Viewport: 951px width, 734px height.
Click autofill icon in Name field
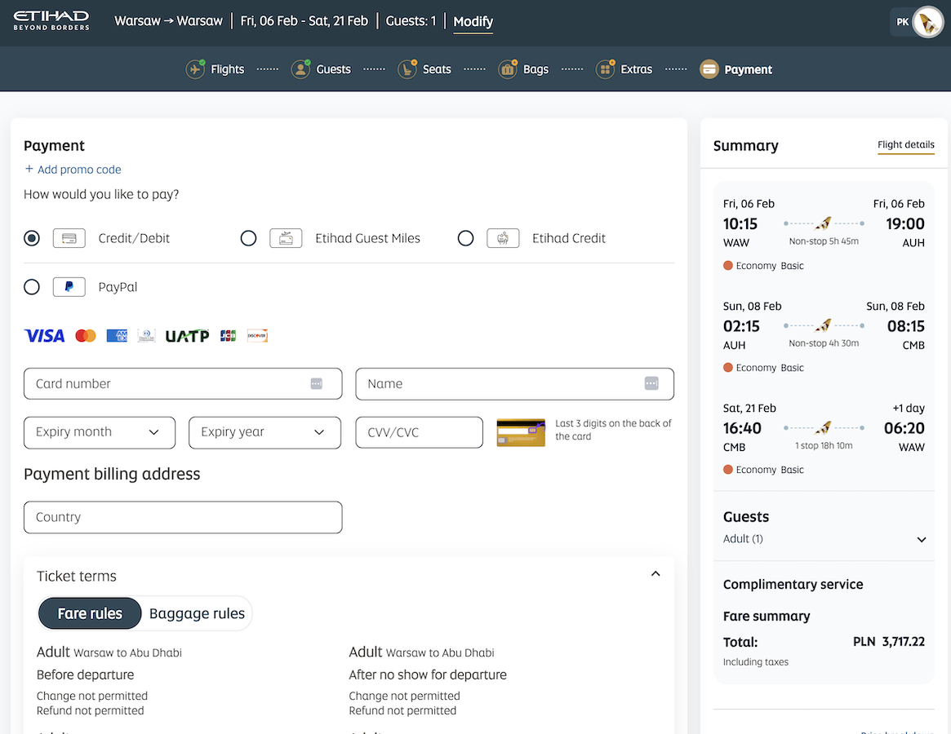651,383
